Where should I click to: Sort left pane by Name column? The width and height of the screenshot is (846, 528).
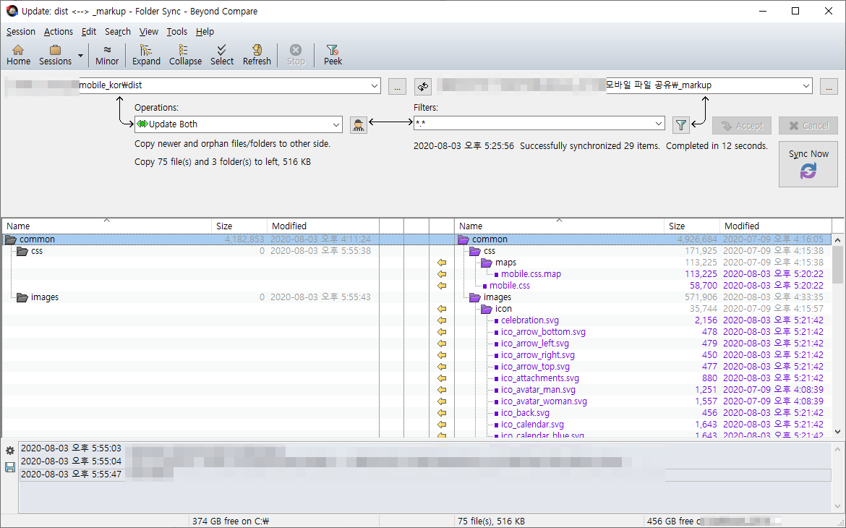tap(107, 226)
